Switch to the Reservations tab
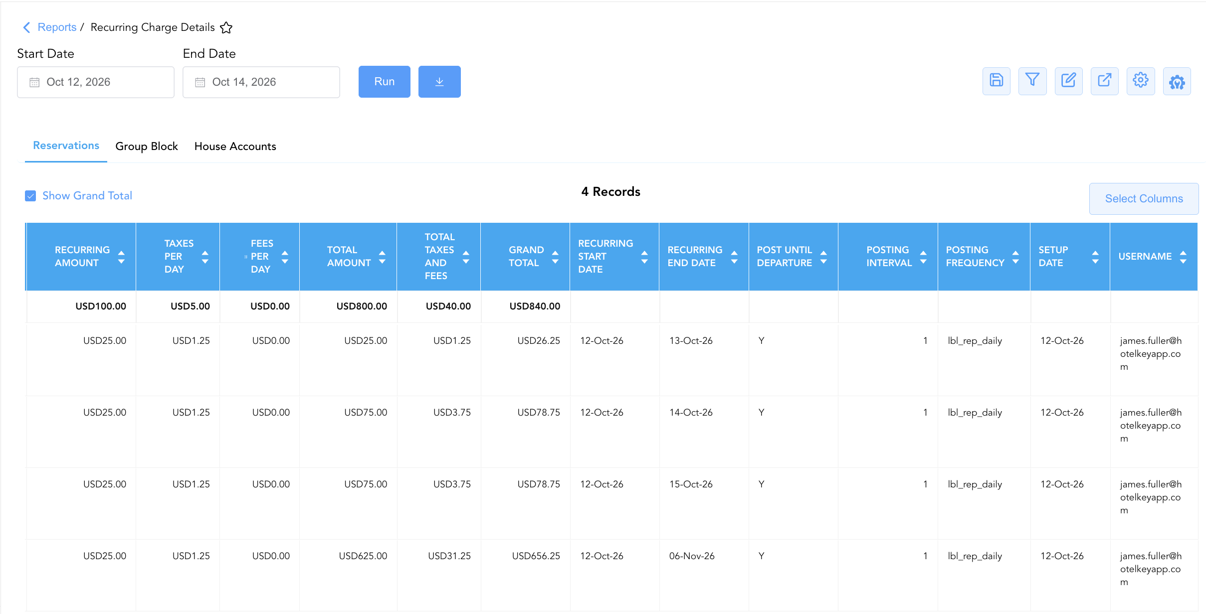The image size is (1206, 614). click(66, 146)
